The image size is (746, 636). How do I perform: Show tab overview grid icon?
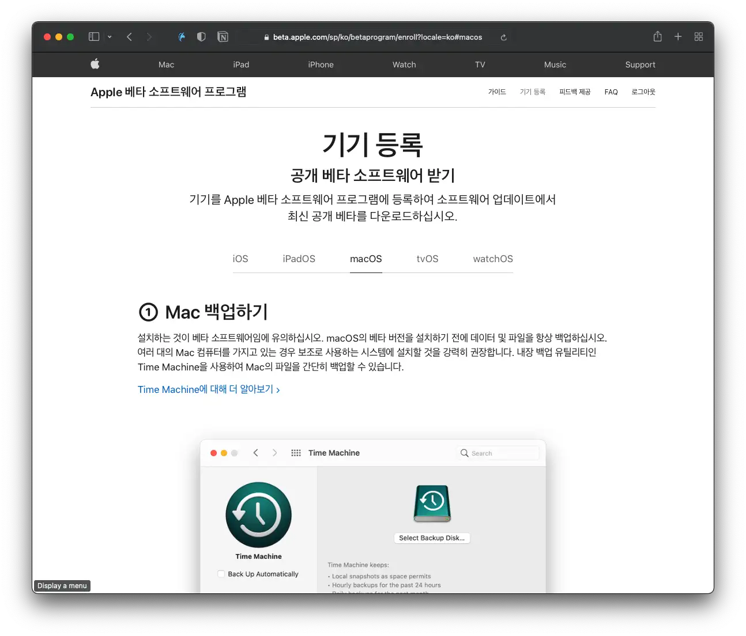tap(699, 37)
